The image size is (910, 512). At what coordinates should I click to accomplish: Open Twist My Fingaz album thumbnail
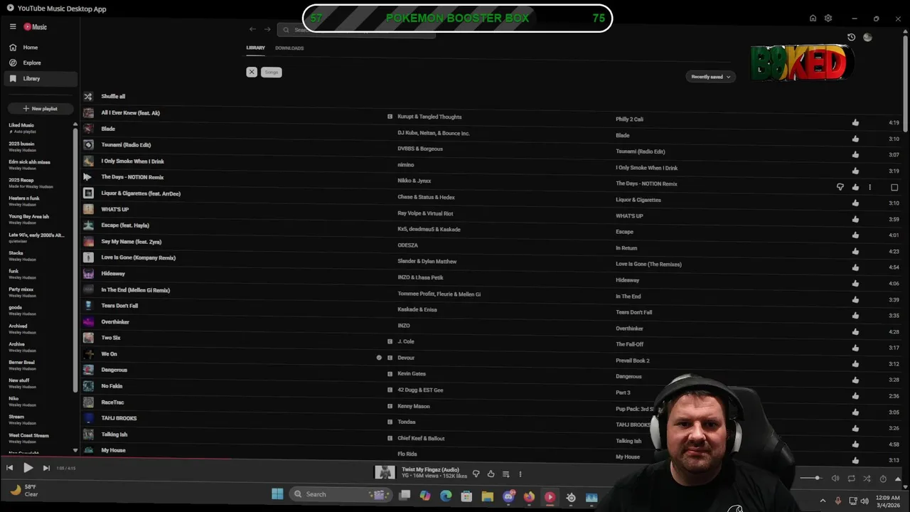385,472
